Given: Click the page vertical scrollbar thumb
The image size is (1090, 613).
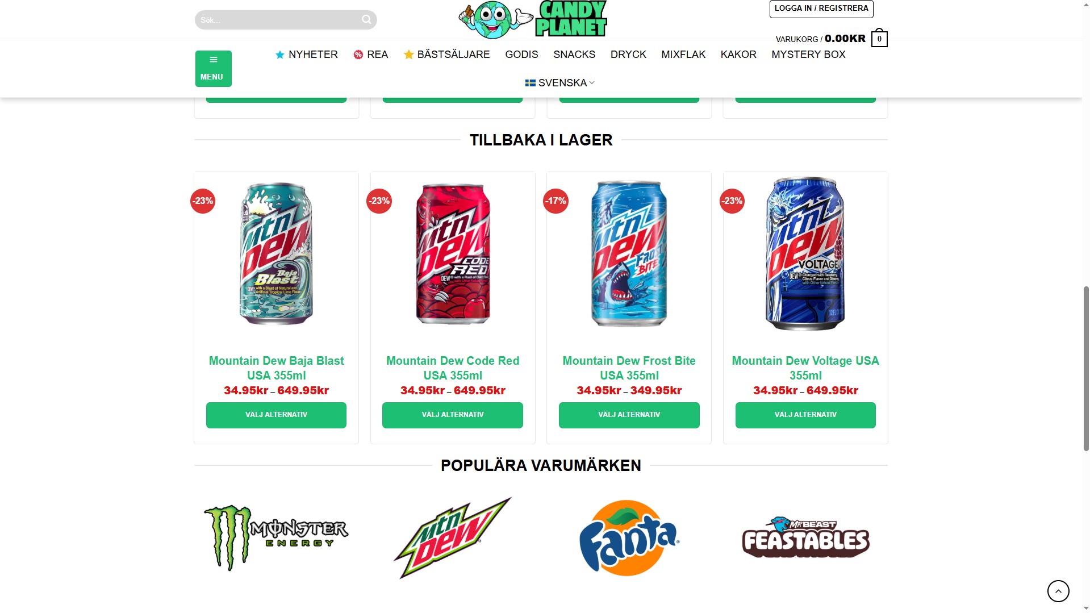Looking at the screenshot, I should point(1085,368).
